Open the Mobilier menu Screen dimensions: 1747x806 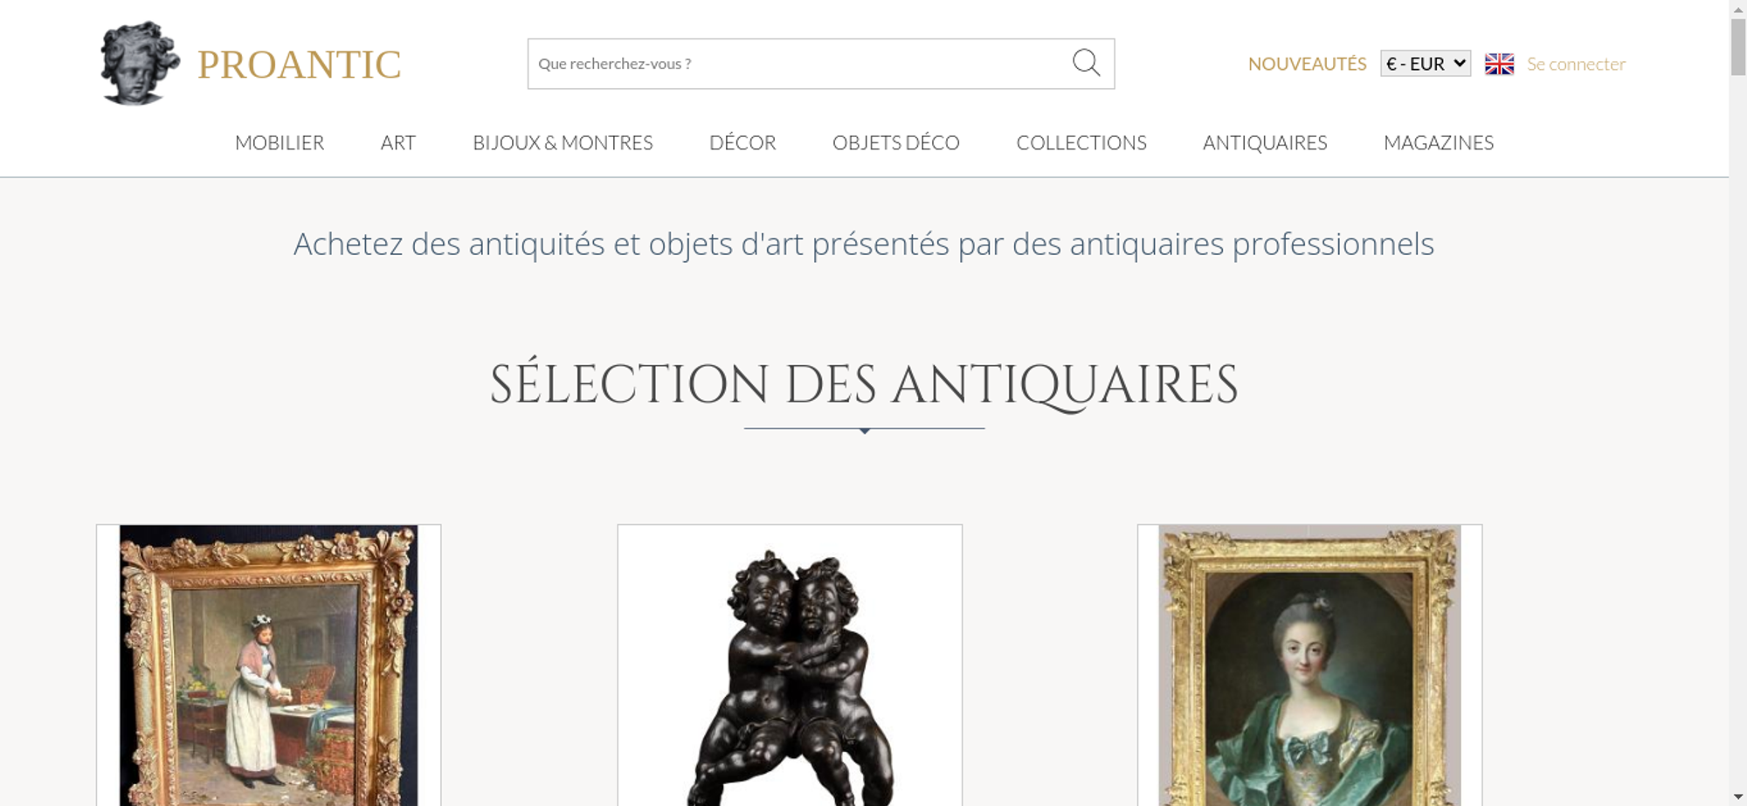280,142
